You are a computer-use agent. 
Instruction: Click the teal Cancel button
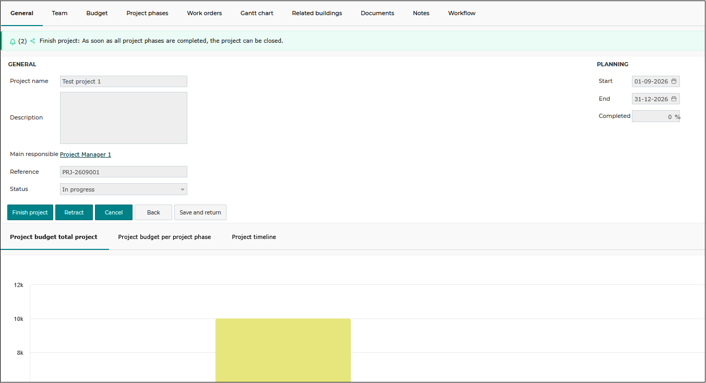114,212
